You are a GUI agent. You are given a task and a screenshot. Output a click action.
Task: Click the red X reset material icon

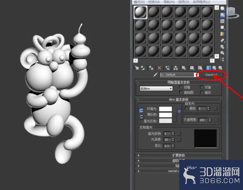[x=159, y=68]
